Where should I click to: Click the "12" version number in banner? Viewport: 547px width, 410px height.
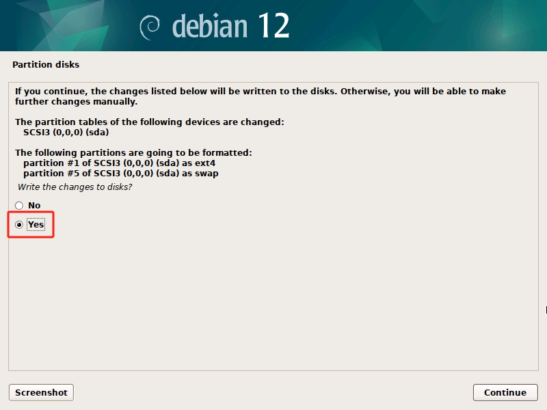point(274,25)
